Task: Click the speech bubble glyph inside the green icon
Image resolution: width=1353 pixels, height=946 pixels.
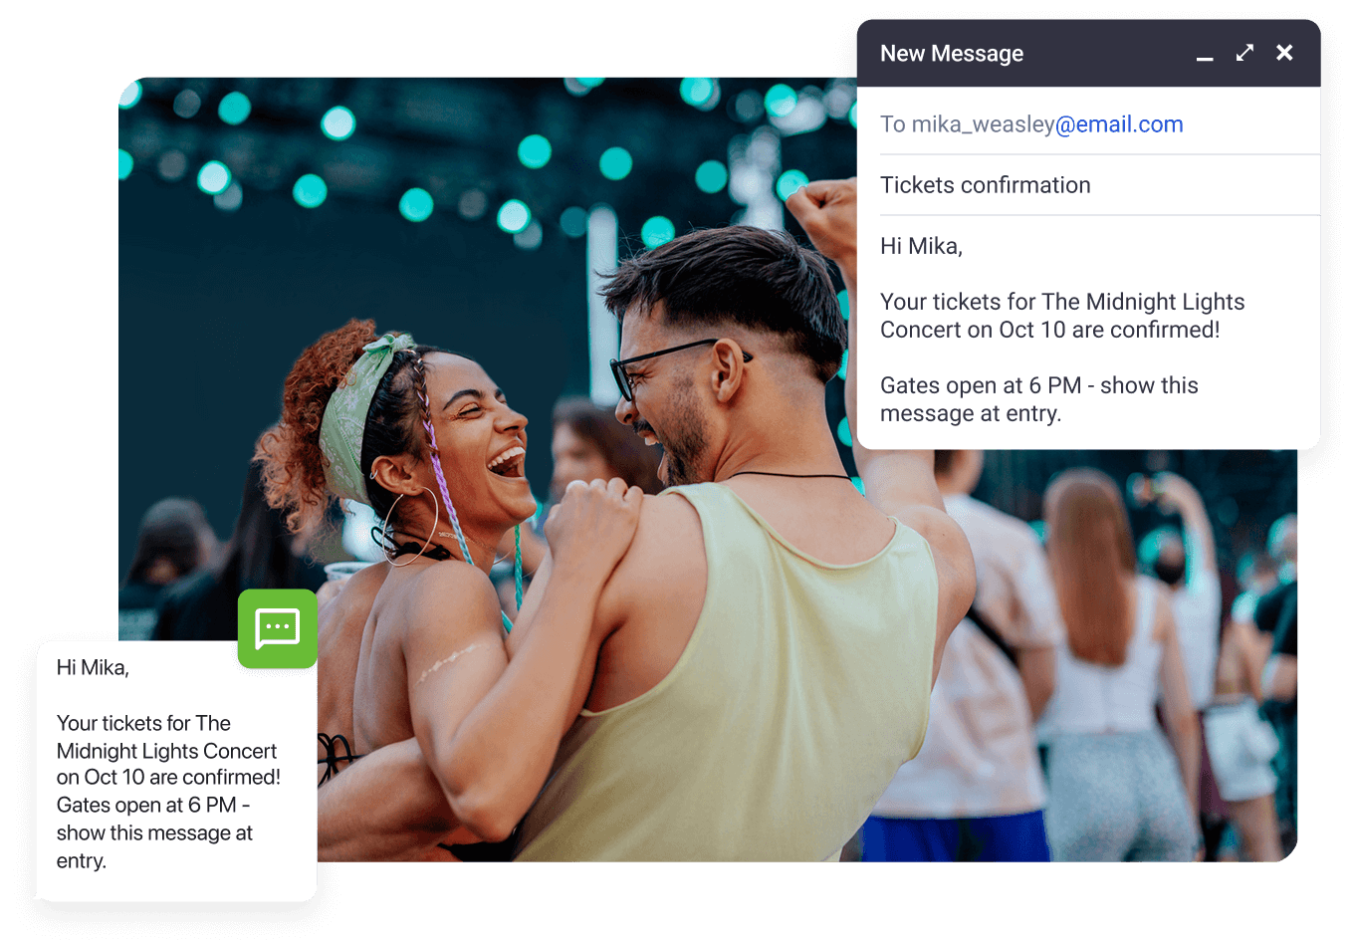Action: 277,628
